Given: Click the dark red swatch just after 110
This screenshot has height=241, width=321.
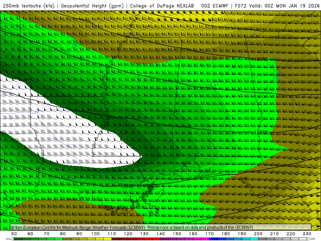Looking at the screenshot, I should (116, 239).
